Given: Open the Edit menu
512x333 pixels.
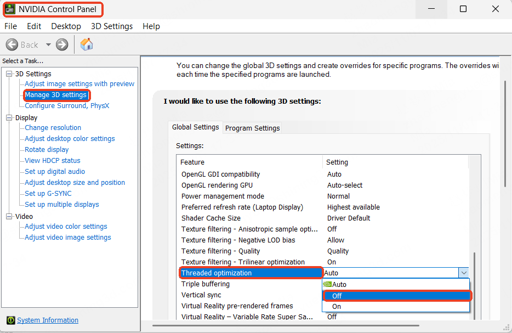Looking at the screenshot, I should (x=34, y=26).
